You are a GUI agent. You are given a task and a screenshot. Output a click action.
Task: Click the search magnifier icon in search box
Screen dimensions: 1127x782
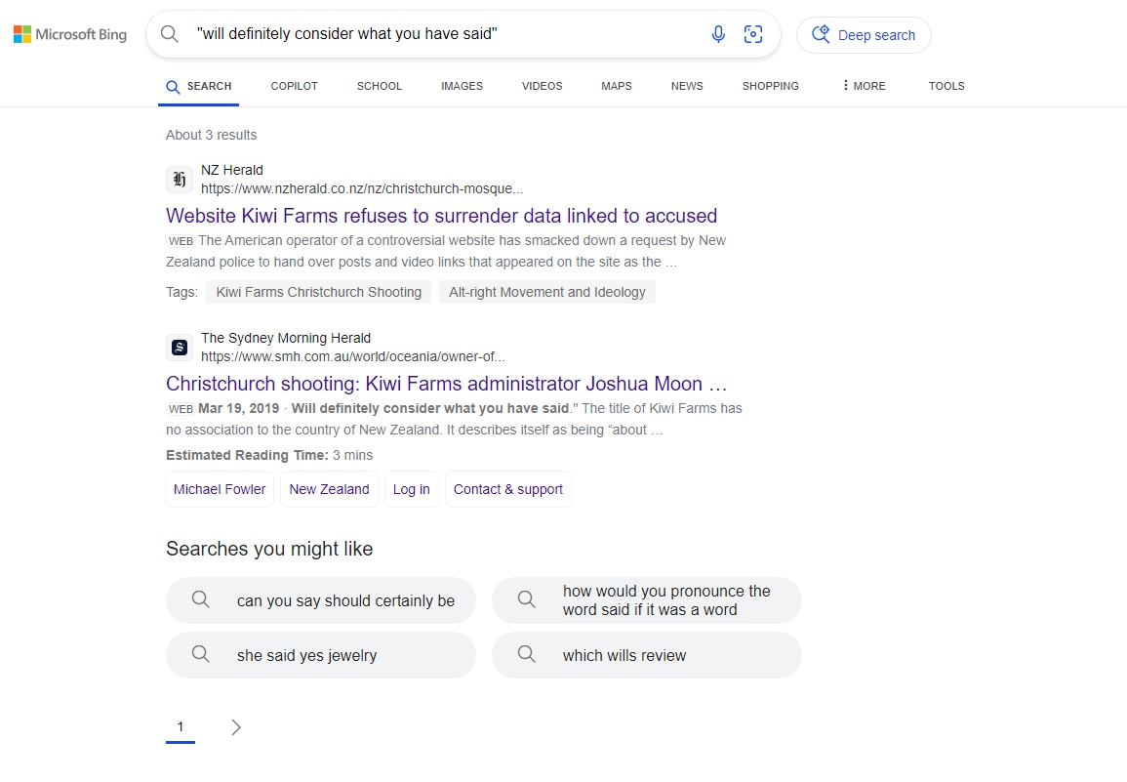[170, 34]
